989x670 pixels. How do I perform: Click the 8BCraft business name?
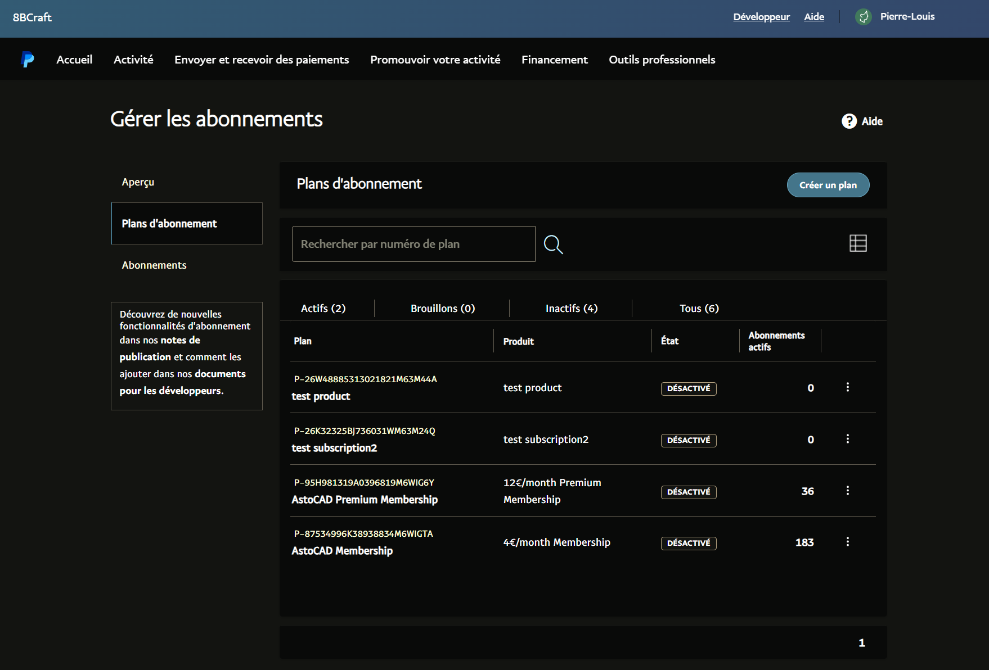click(32, 17)
